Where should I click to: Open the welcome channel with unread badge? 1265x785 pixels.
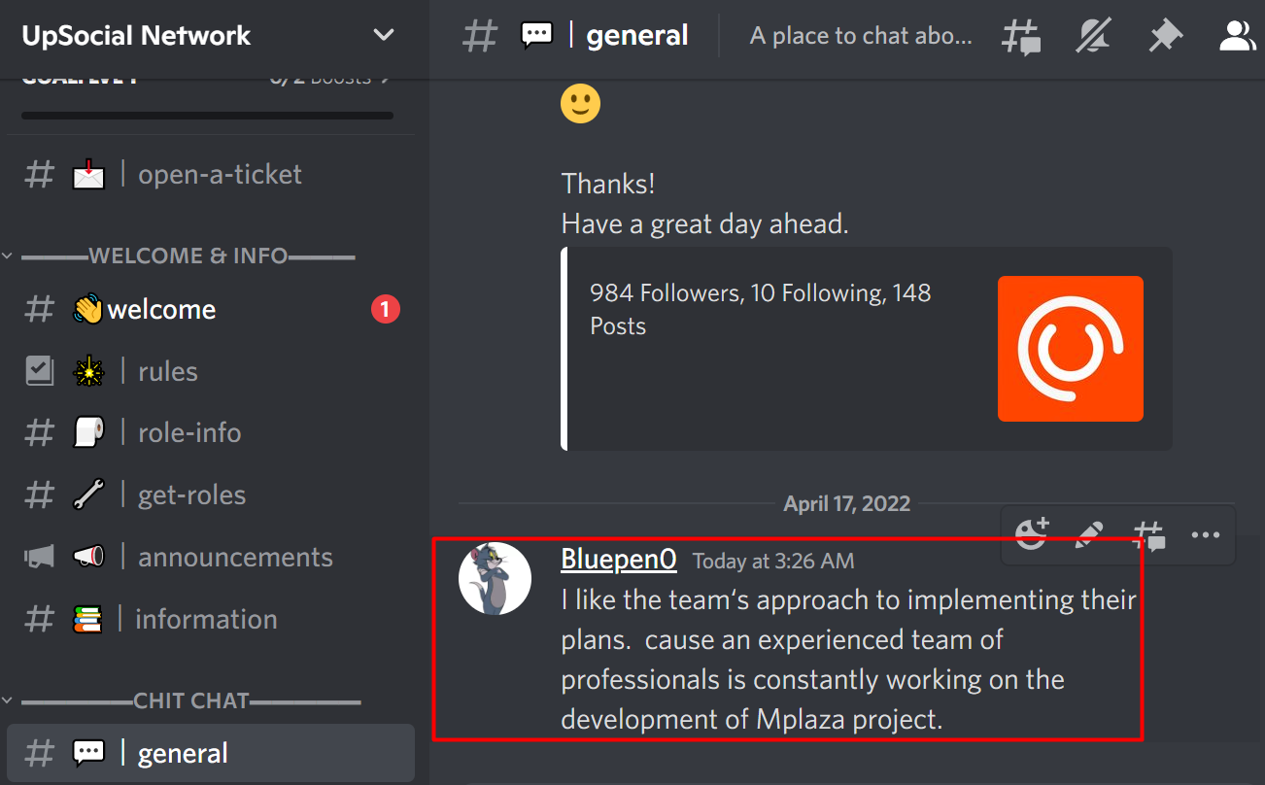click(211, 310)
